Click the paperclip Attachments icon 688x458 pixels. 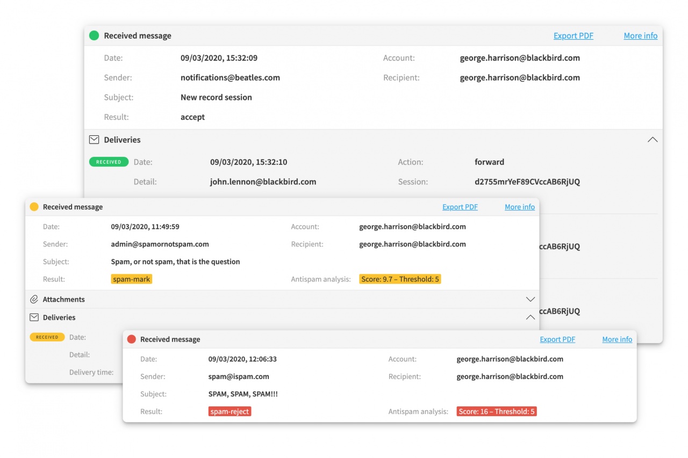34,300
